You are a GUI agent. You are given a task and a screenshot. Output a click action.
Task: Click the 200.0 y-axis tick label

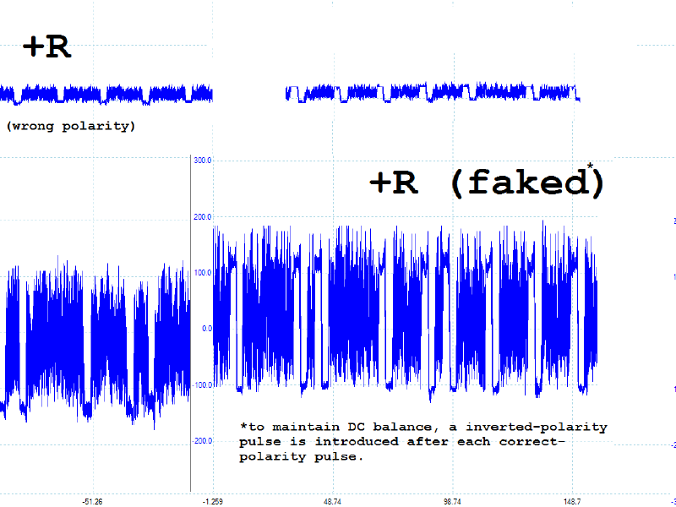coord(203,217)
